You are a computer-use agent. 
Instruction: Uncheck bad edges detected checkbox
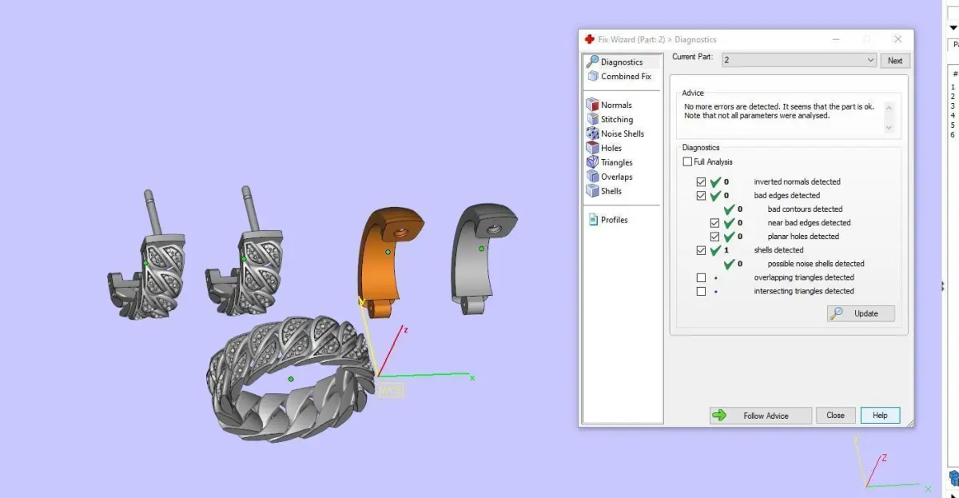pyautogui.click(x=701, y=196)
